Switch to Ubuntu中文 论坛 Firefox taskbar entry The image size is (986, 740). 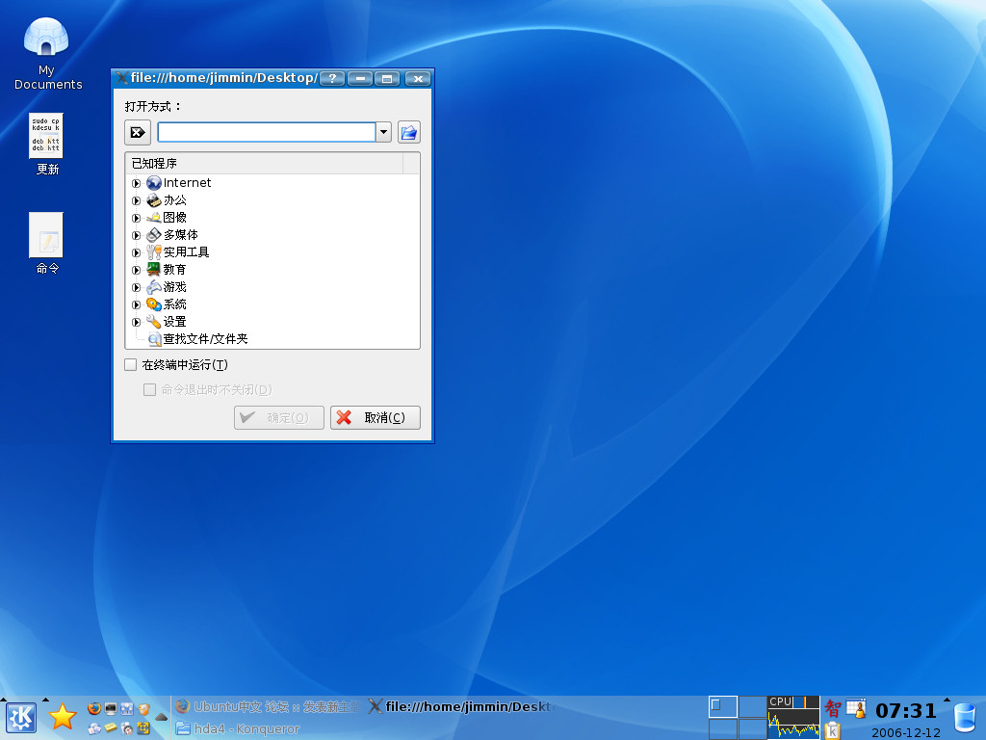click(x=268, y=706)
